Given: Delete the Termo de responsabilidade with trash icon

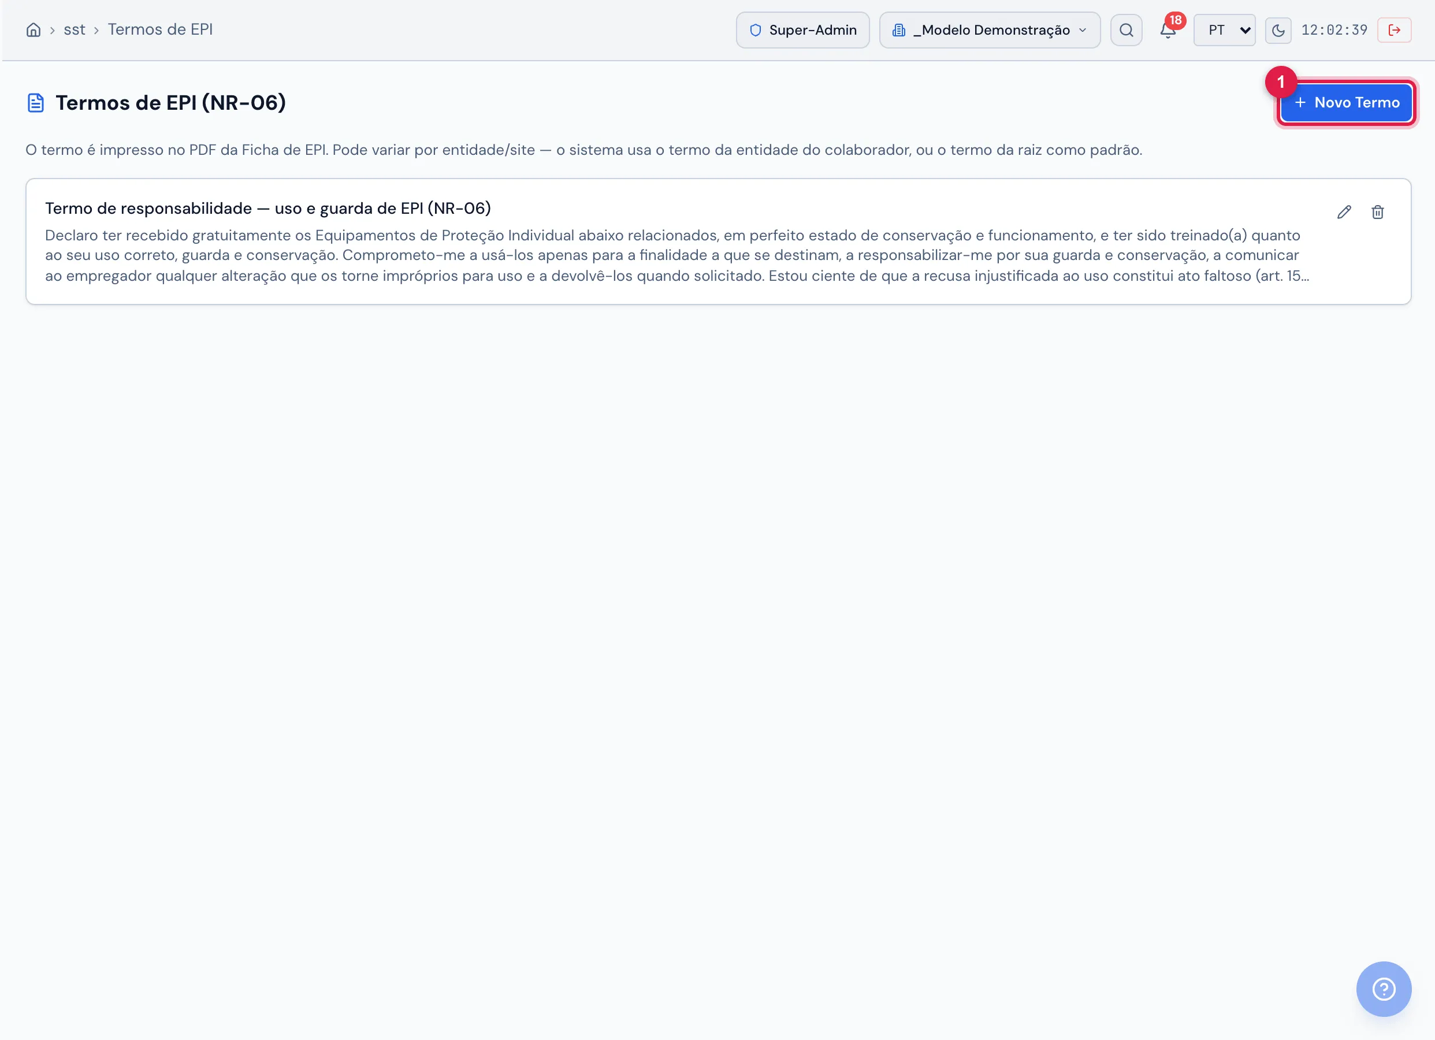Looking at the screenshot, I should [x=1377, y=212].
